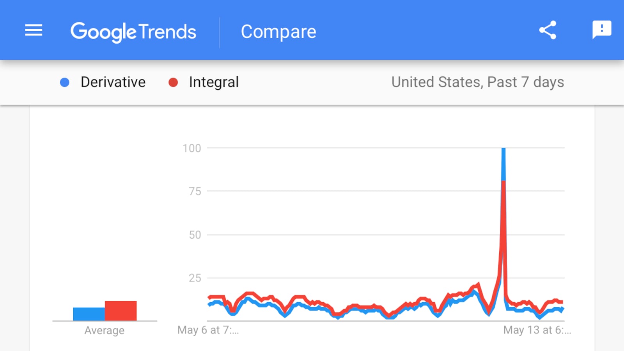Click the red Integral average bar
This screenshot has height=351, width=624.
(121, 311)
